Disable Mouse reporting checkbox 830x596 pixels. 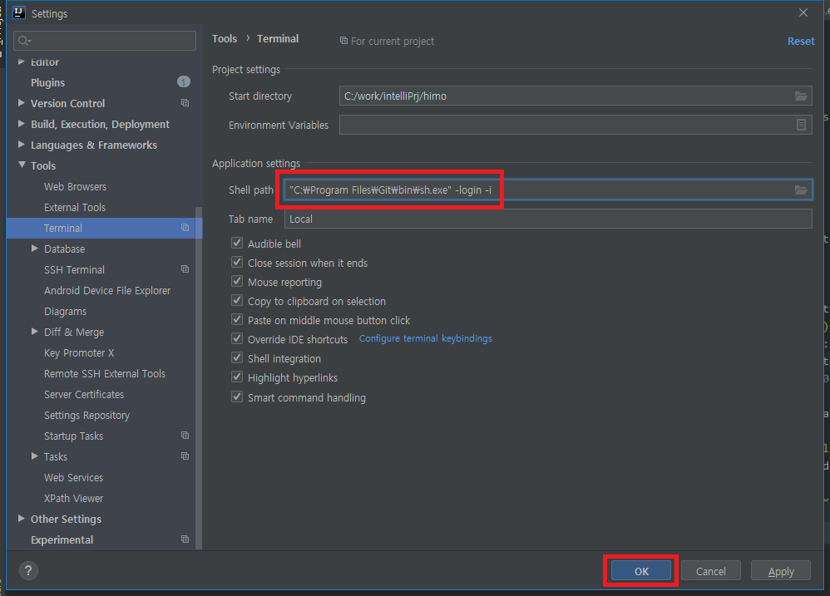tap(237, 281)
